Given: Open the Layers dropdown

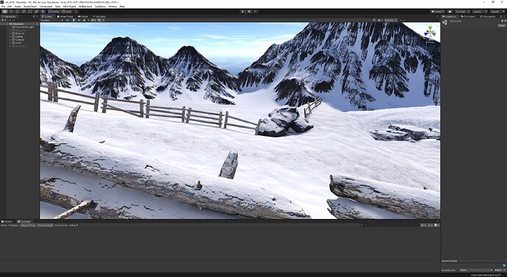Looking at the screenshot, I should (x=480, y=12).
